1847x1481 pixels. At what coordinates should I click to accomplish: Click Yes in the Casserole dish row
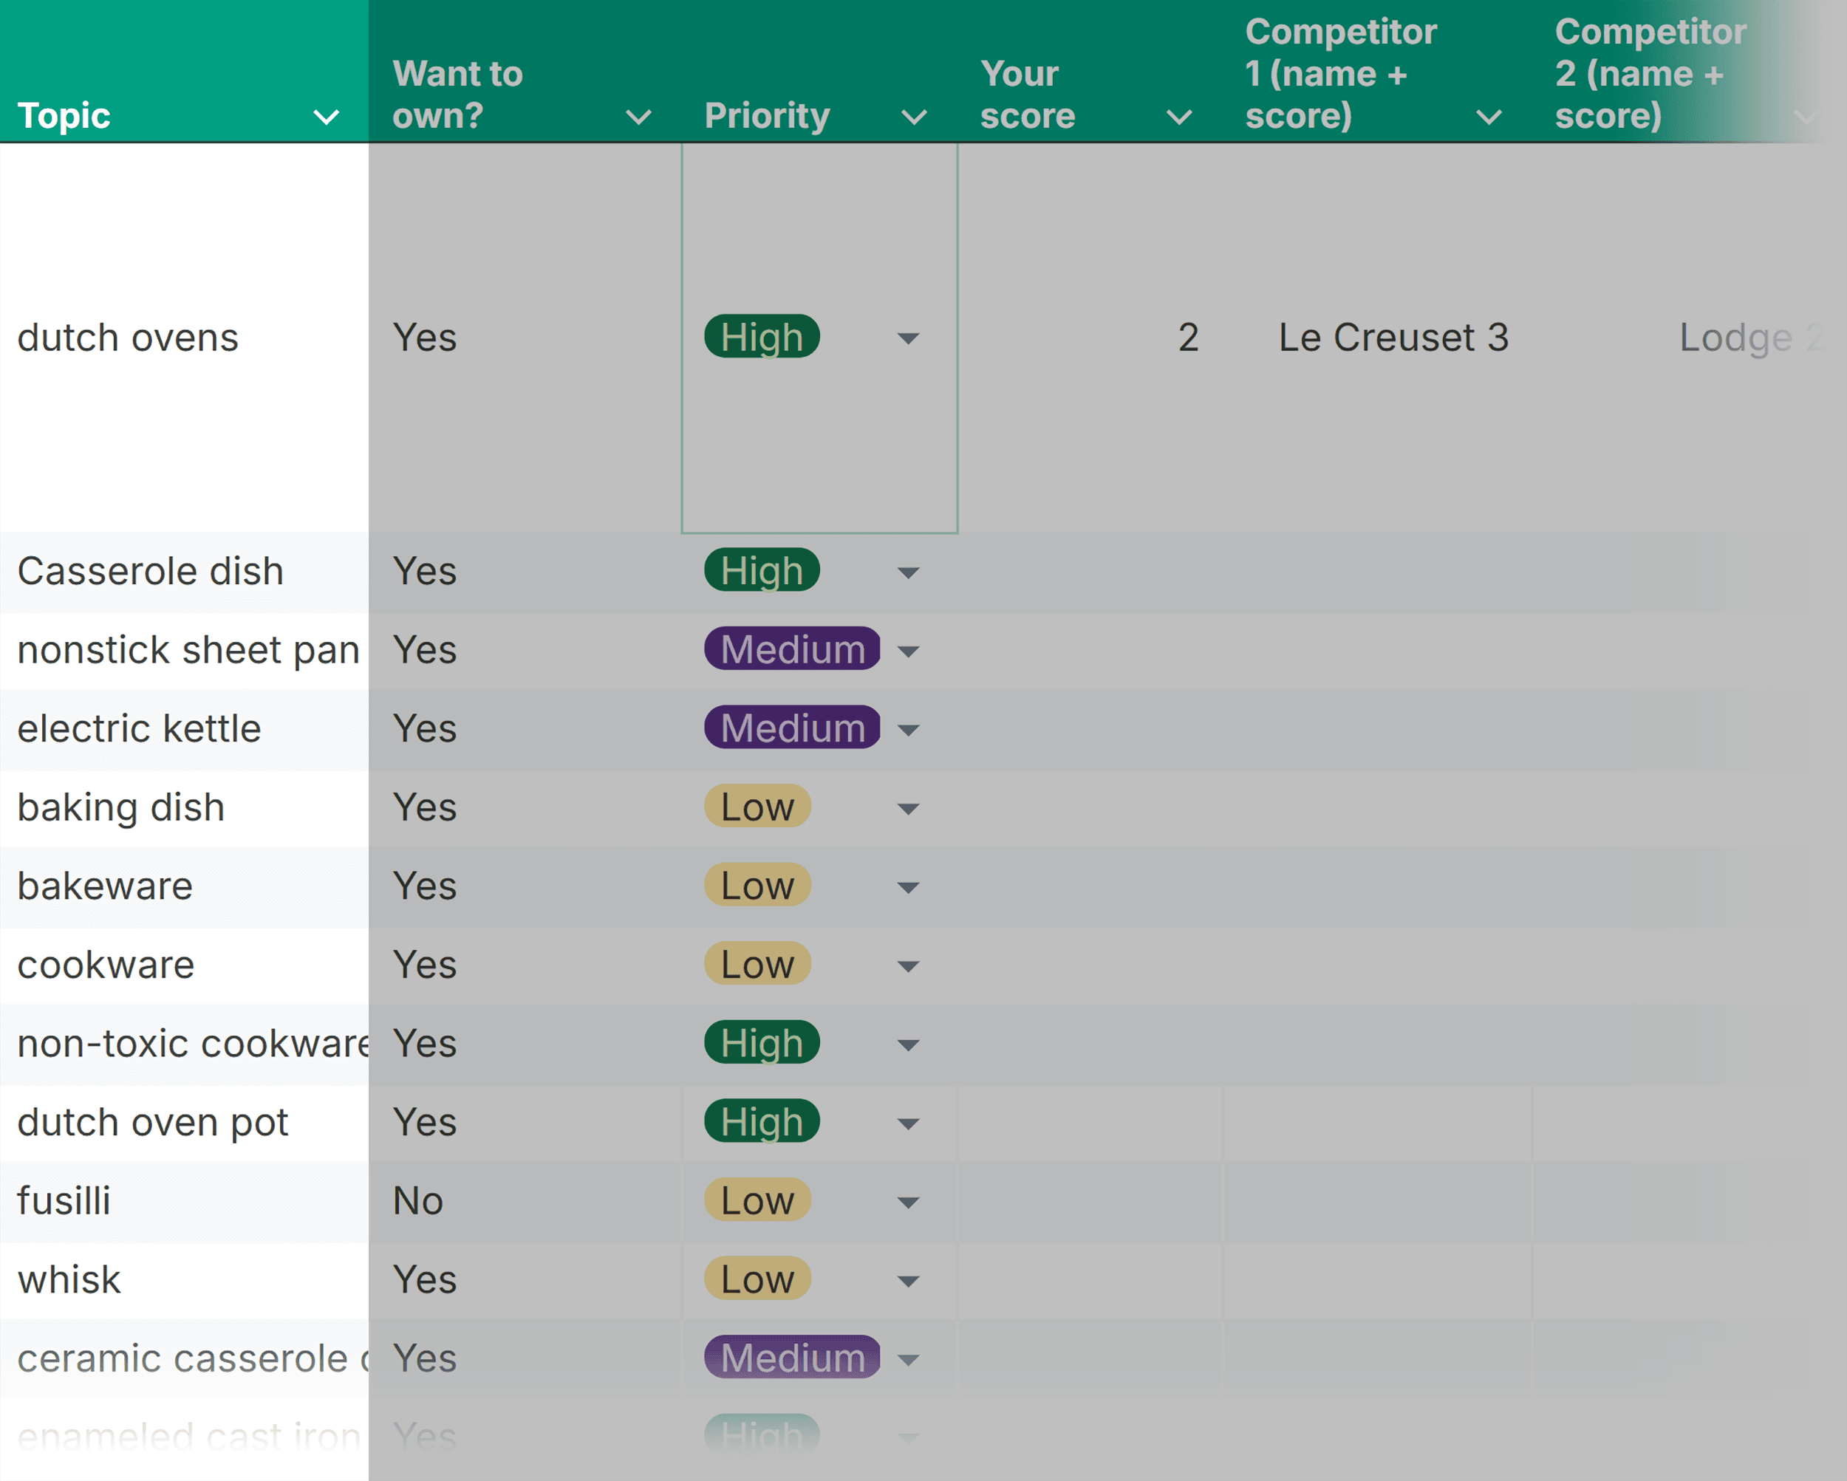[x=425, y=571]
